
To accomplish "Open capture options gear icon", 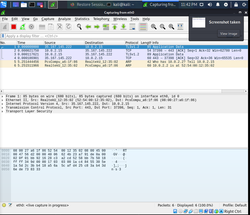I will pos(31,27).
